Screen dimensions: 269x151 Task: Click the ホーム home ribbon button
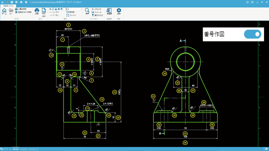tap(4, 11)
